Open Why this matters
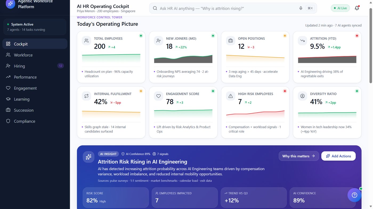Viewport: 373px width, 209px height. [x=299, y=156]
